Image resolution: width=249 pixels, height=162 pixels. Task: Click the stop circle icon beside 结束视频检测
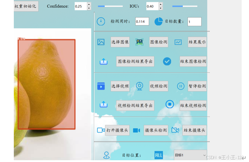pos(170,104)
